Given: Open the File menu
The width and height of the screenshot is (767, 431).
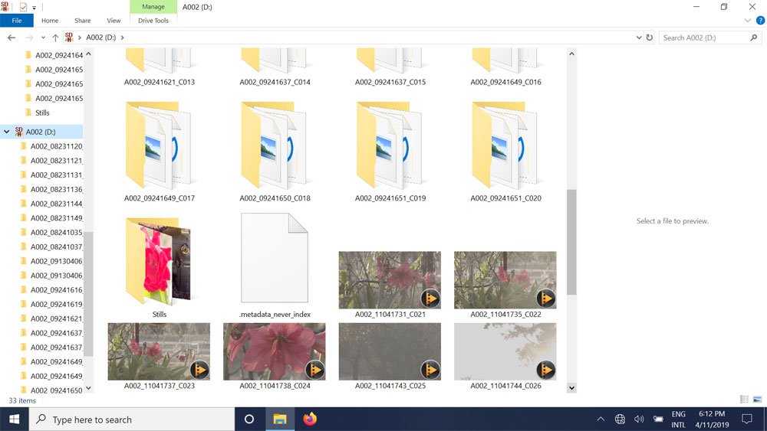Looking at the screenshot, I should (17, 21).
